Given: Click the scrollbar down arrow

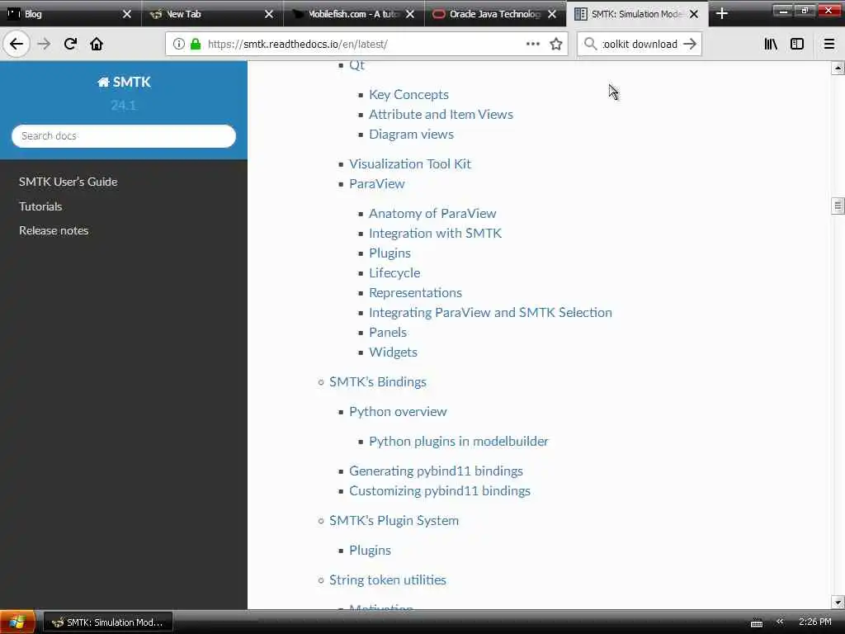Looking at the screenshot, I should coord(838,602).
